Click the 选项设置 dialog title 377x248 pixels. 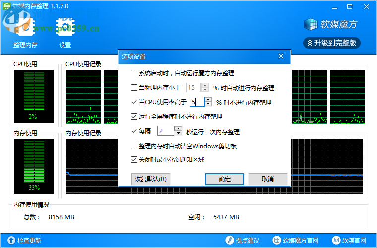tap(133, 57)
